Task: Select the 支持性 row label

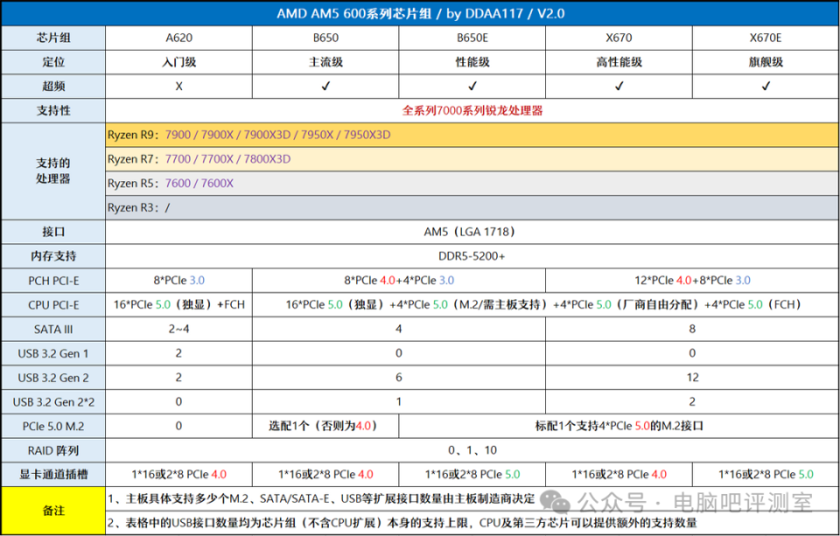Action: [x=53, y=110]
